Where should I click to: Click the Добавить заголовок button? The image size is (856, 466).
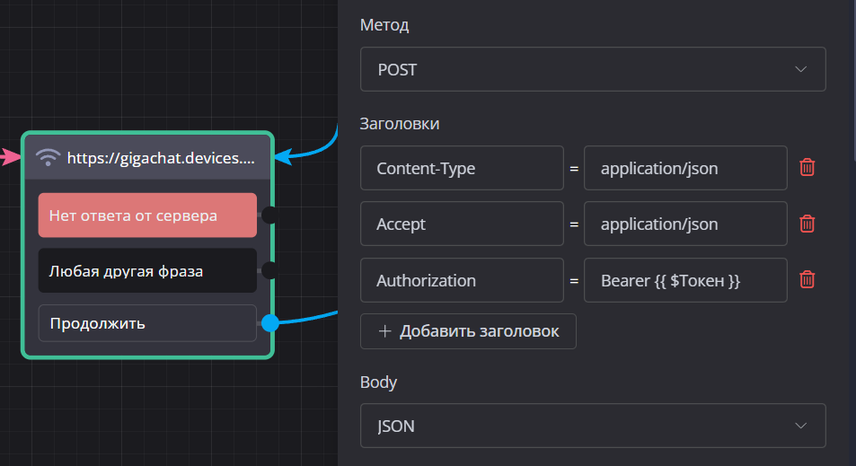pyautogui.click(x=468, y=331)
